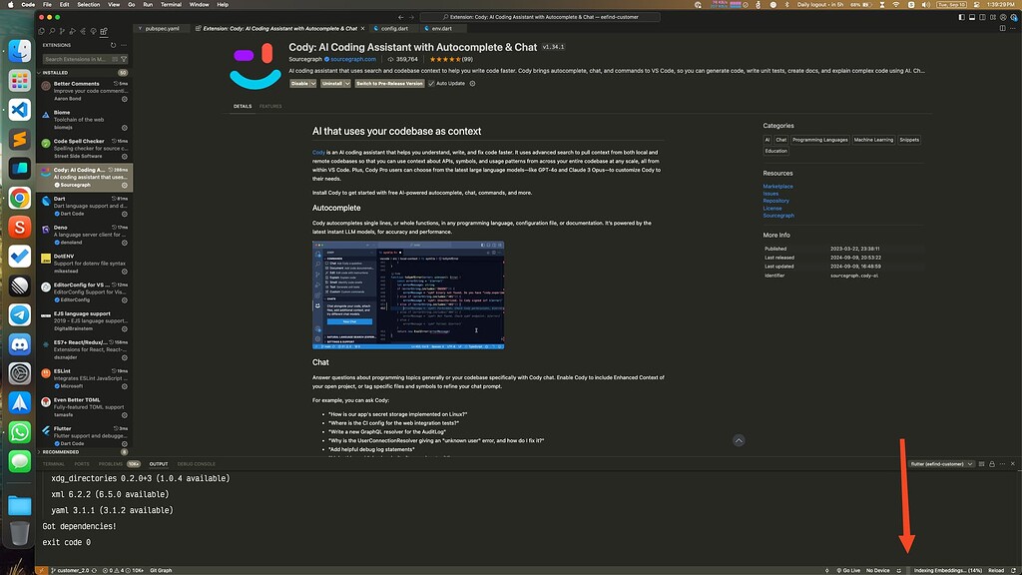
Task: Click the Indexing Embeddings progress indicator
Action: click(948, 570)
